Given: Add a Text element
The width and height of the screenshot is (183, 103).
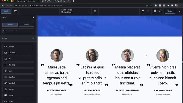Looking at the screenshot, I should click(x=18, y=71).
